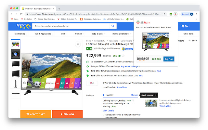
Task: Open T&C for Mastercard bank offer
Action: [159, 71]
